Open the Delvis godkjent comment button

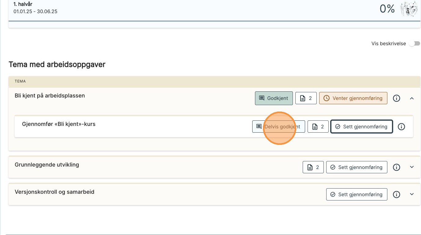coord(278,127)
